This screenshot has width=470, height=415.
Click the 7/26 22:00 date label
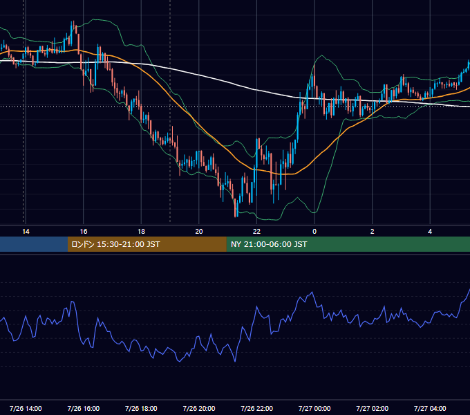257,408
